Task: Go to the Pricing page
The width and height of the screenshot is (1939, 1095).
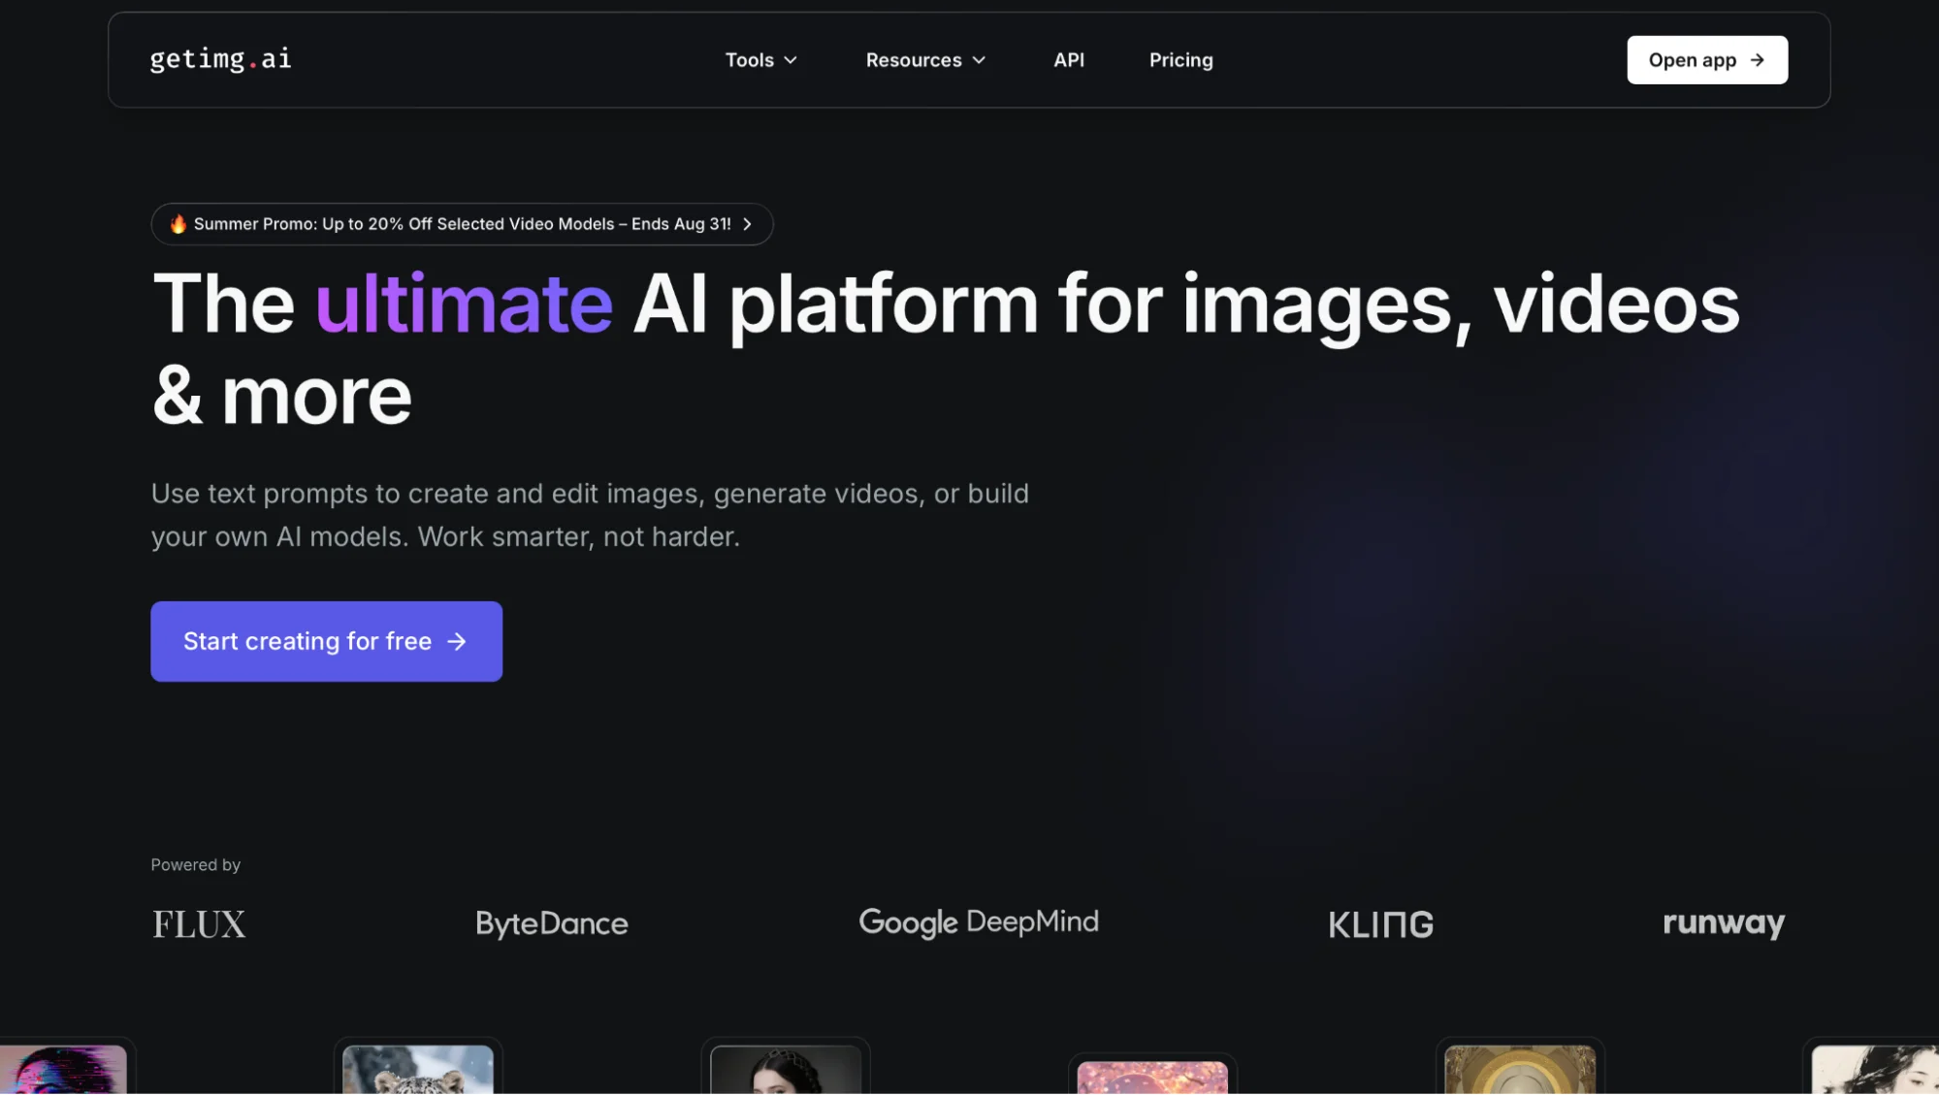Action: click(1180, 60)
